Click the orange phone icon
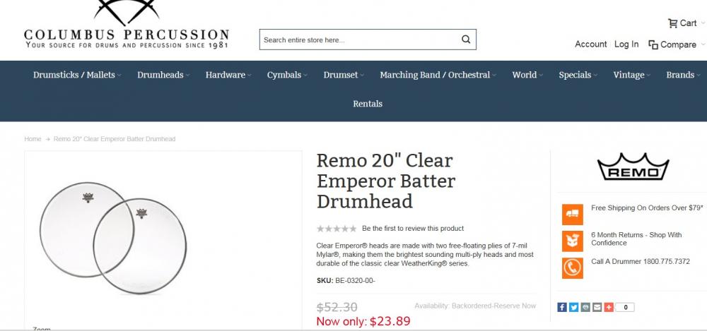The width and height of the screenshot is (707, 331). coord(572,267)
